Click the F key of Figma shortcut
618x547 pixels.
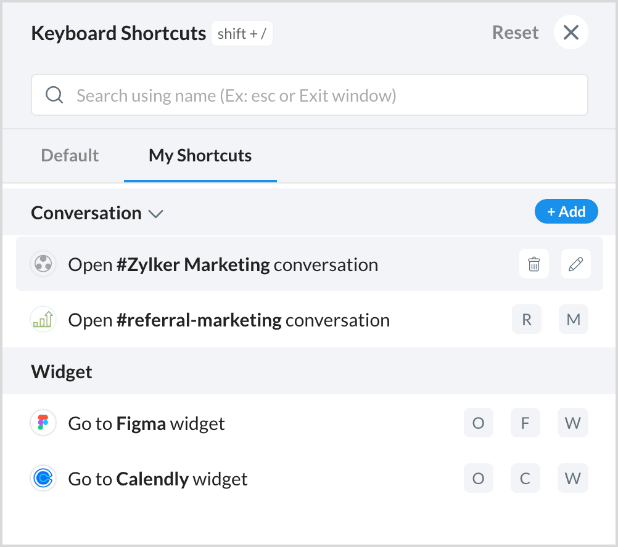525,423
